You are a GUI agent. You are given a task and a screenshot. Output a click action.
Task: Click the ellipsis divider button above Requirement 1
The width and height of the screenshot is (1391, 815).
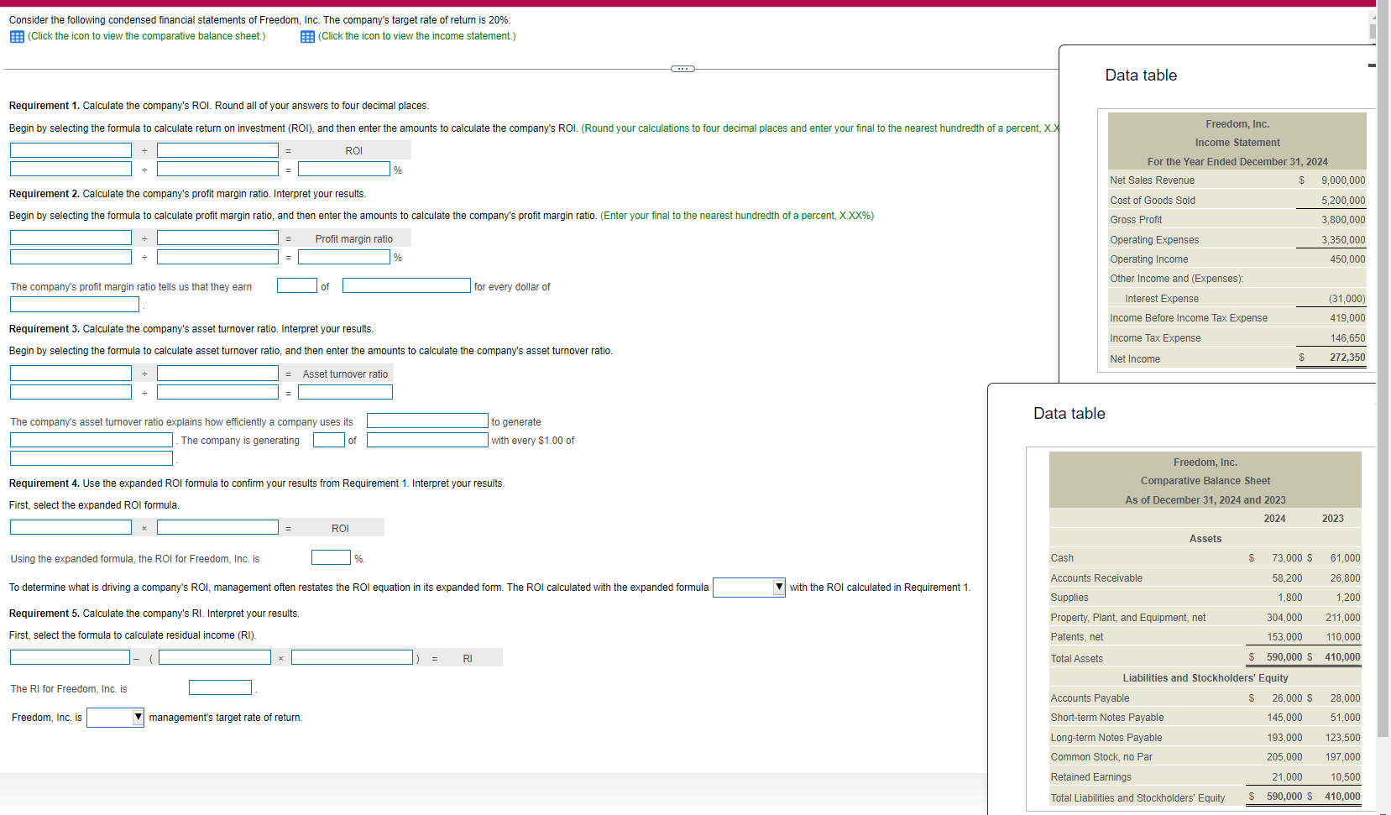[682, 68]
